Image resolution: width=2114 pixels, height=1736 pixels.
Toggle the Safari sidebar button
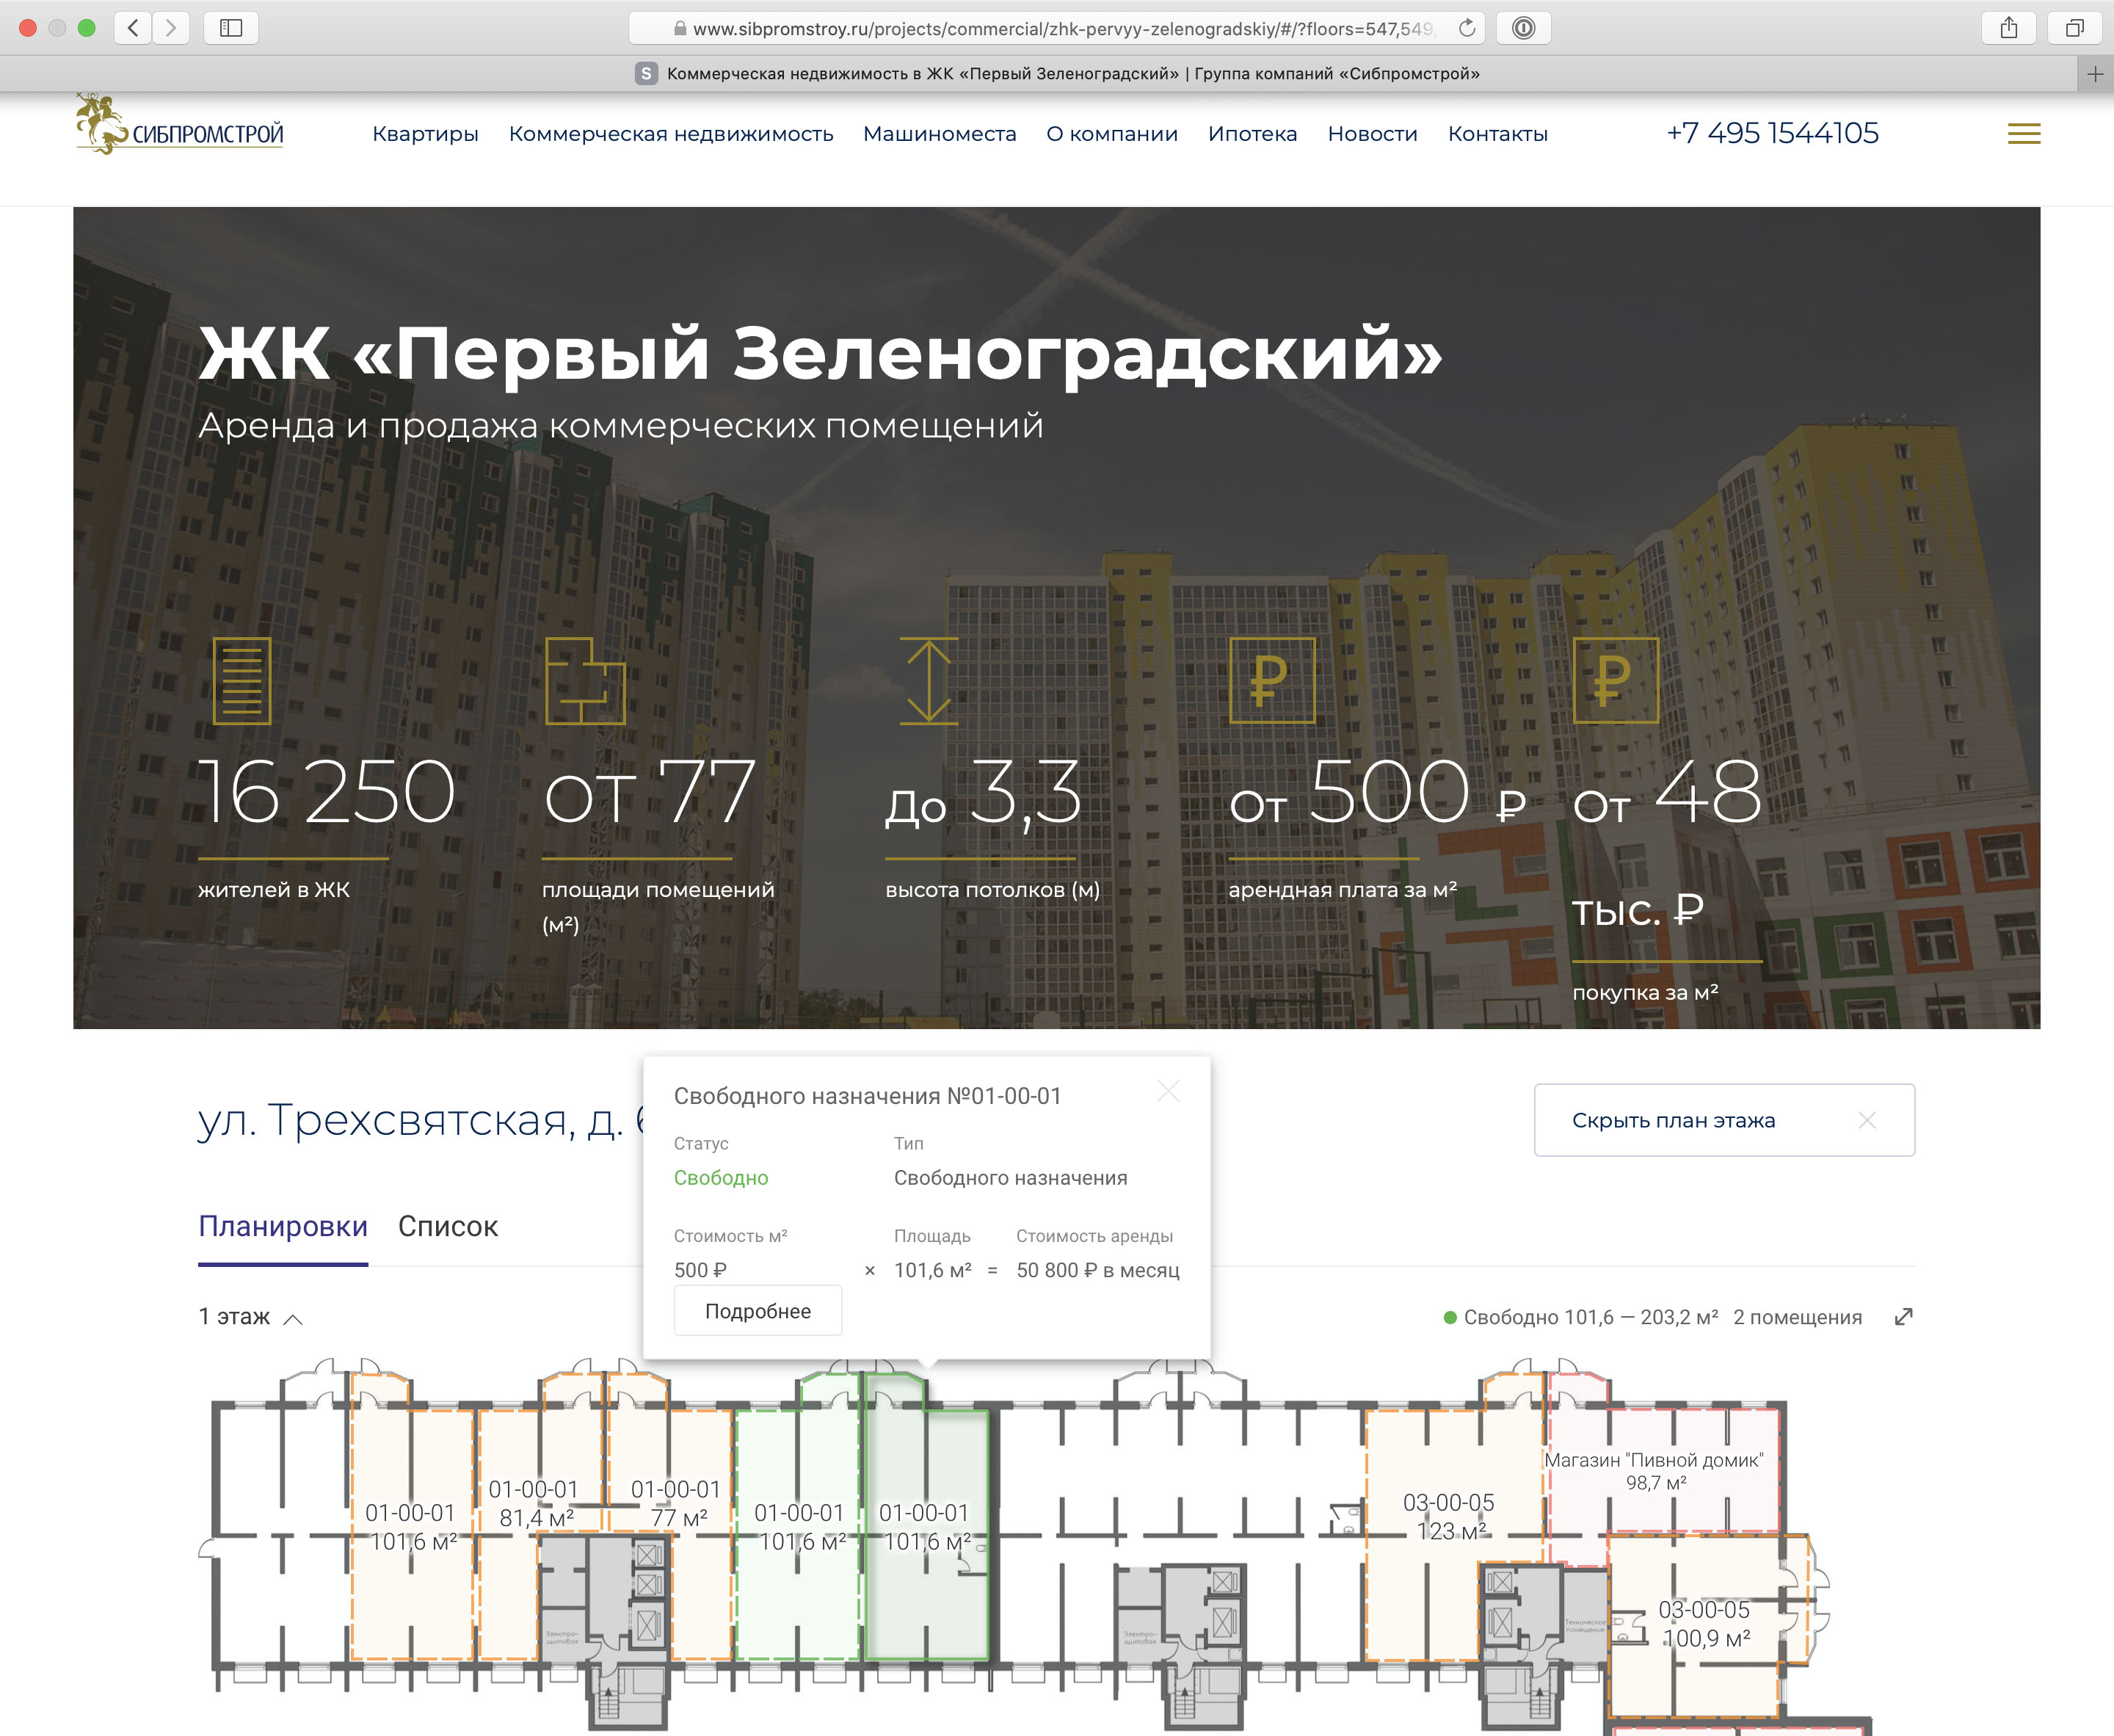coord(231,28)
